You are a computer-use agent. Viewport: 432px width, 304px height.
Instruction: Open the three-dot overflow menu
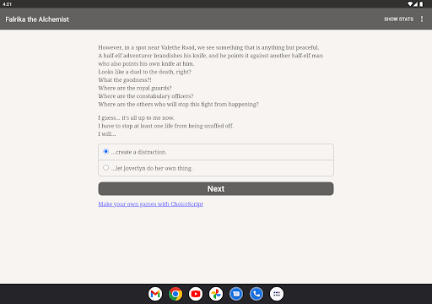tap(422, 19)
